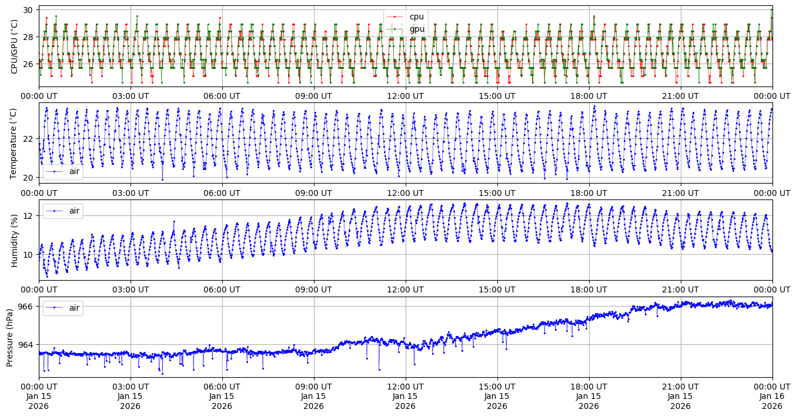Click the cpu legend entry
The height and width of the screenshot is (416, 796).
click(416, 16)
